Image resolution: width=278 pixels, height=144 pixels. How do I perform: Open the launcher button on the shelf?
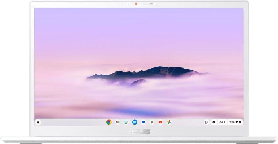coord(38,122)
